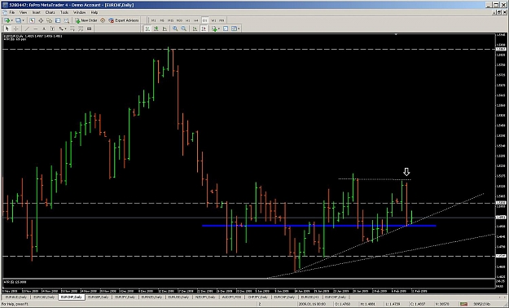Click the New Order button
Viewport: 509px width, 308px height.
pos(86,20)
